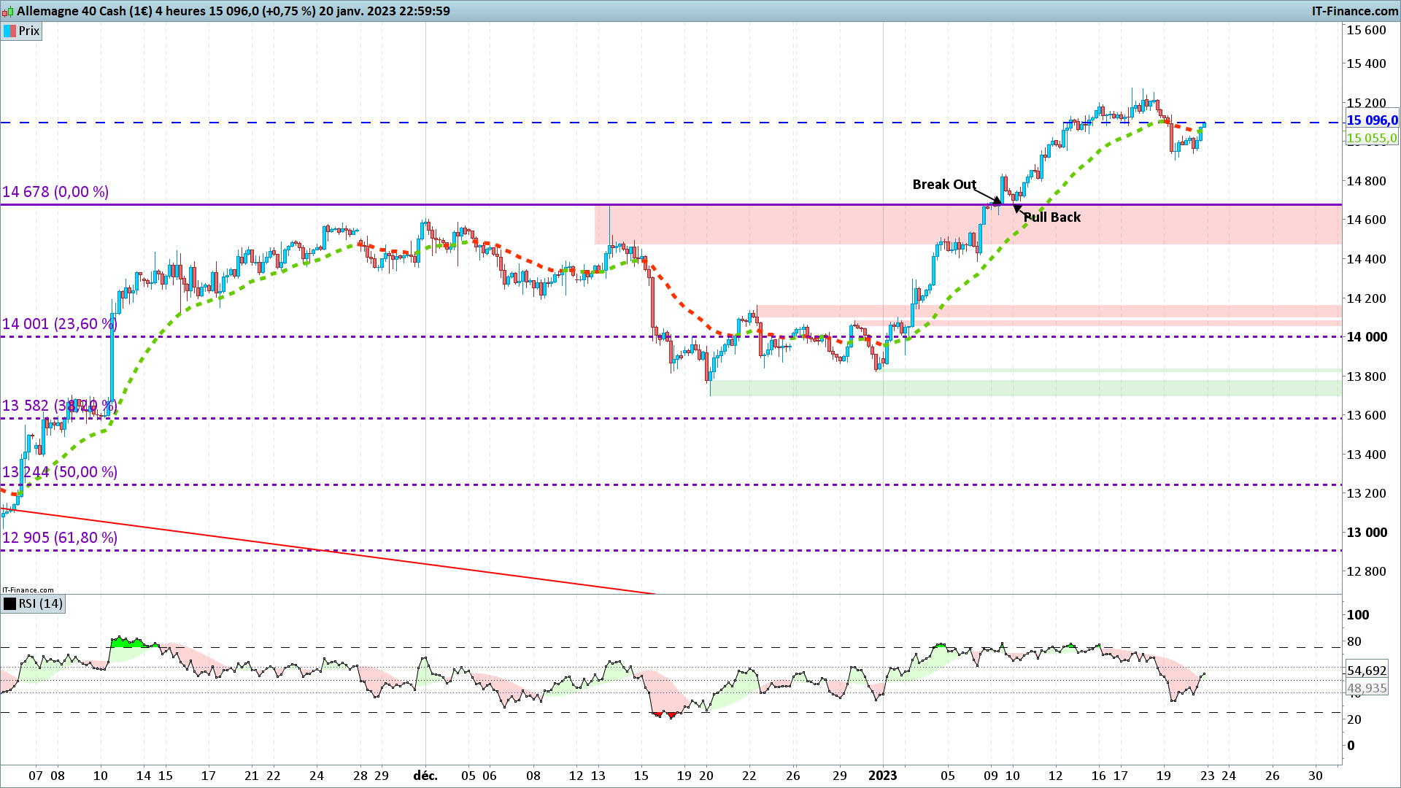Viewport: 1401px width, 788px height.
Task: Click the IT-Finance.com link at top-right
Action: click(1354, 11)
